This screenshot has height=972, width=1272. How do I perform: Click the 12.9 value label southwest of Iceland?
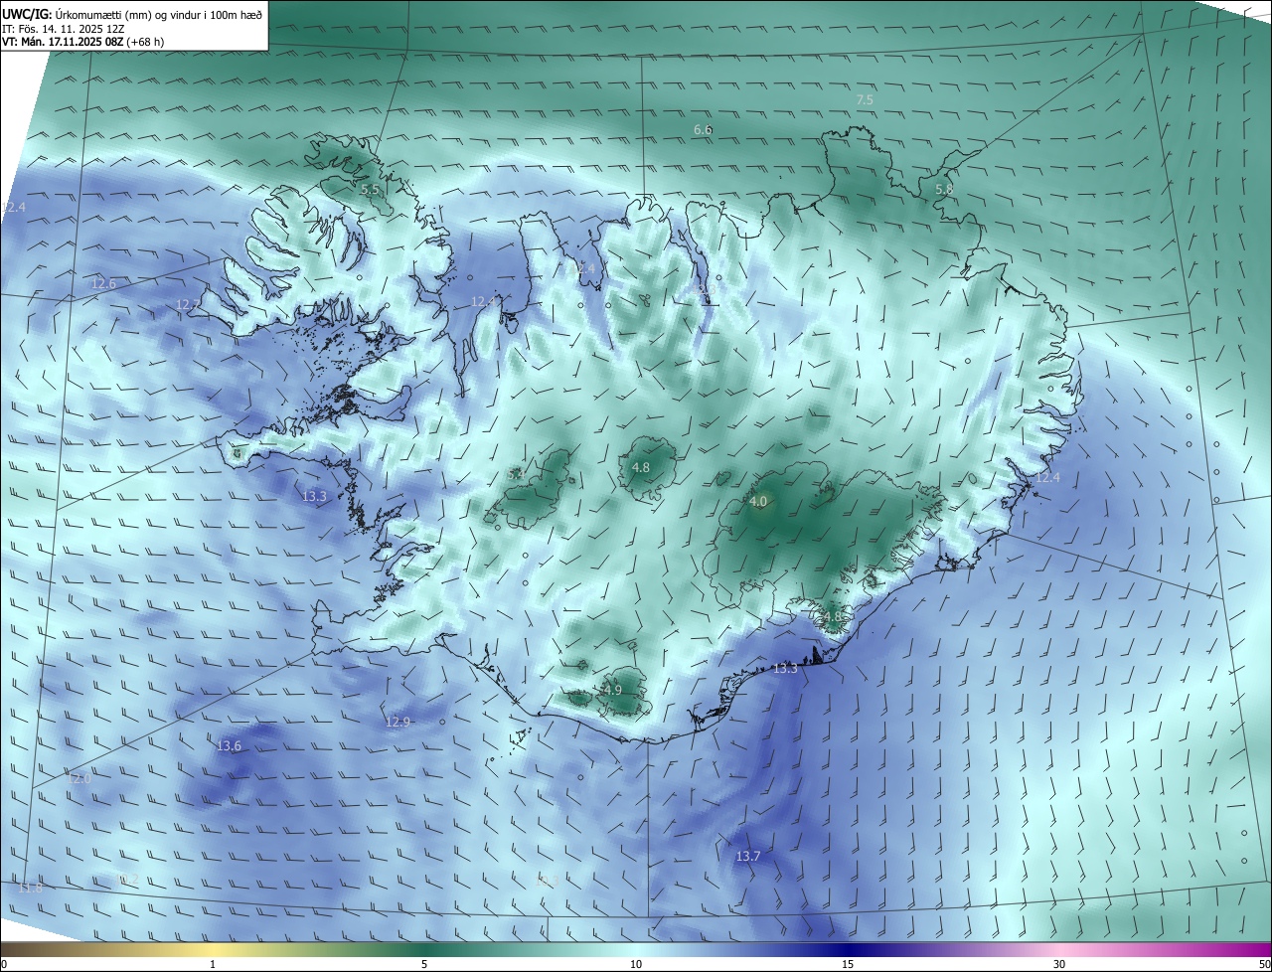pos(397,722)
